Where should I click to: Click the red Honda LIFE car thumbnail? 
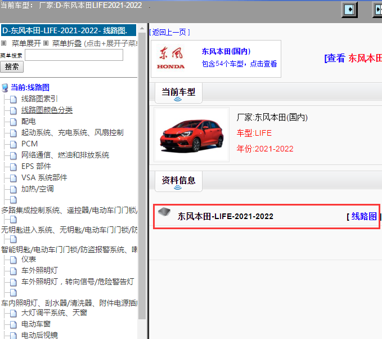pos(192,135)
